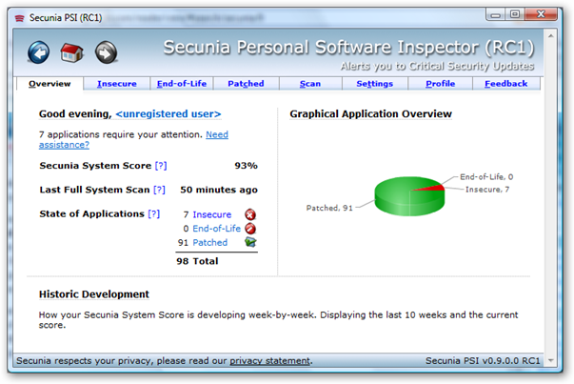Screen dimensions: 574x384
Task: Click the scrollbar up arrow
Action: [x=550, y=35]
